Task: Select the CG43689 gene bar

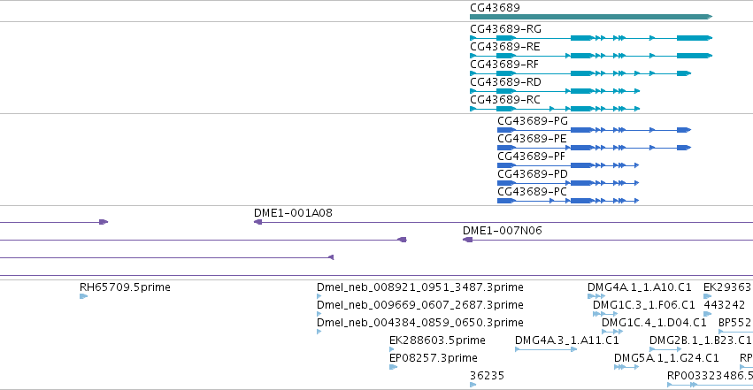Action: [591, 17]
